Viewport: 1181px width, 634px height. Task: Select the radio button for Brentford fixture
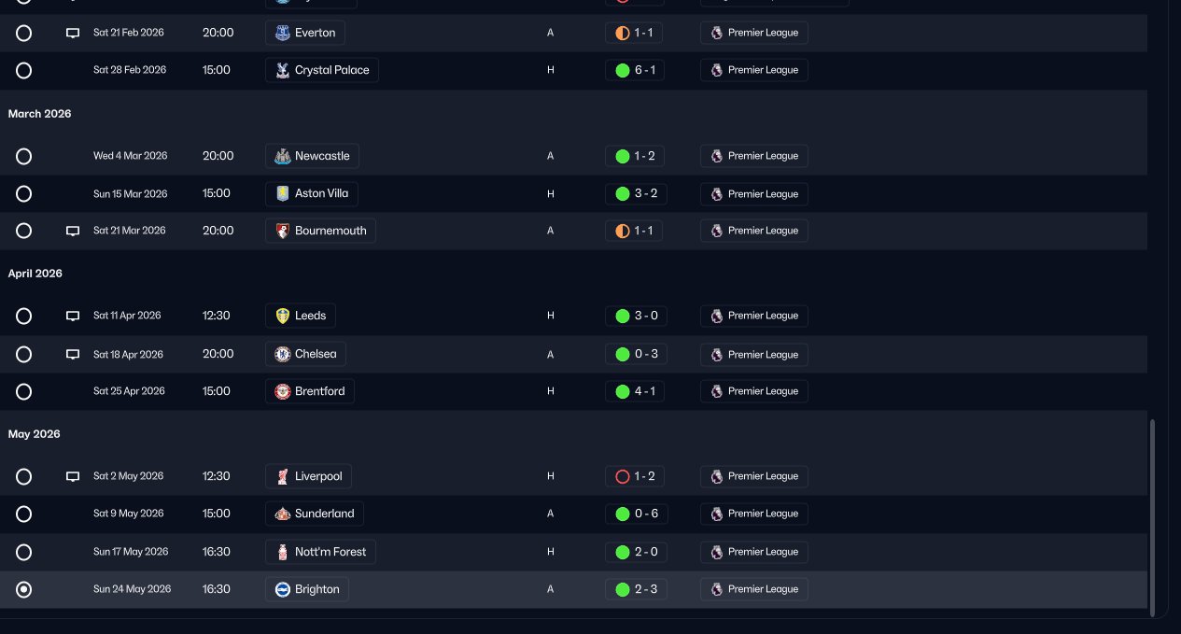click(x=24, y=391)
